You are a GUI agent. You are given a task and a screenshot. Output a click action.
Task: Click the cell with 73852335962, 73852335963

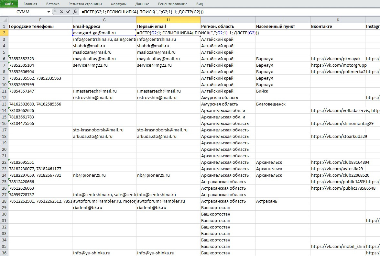click(x=40, y=78)
